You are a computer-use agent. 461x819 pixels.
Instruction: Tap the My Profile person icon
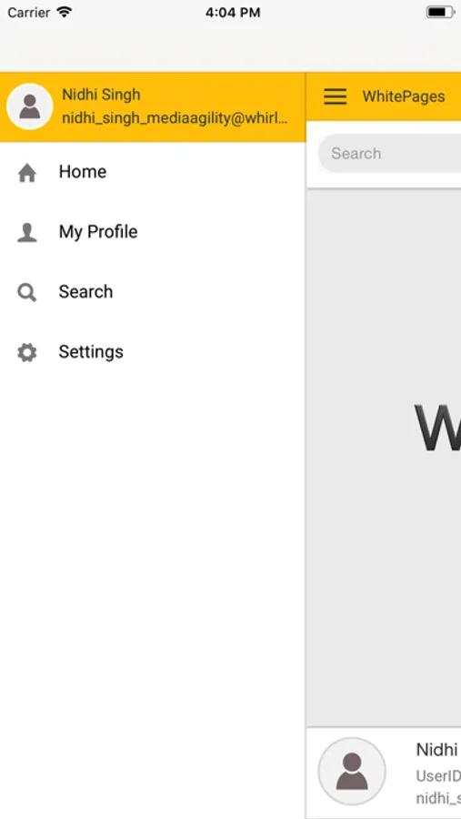point(27,232)
